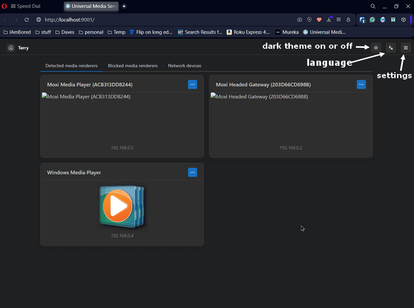
Task: Click the site info globe icon
Action: coord(39,20)
